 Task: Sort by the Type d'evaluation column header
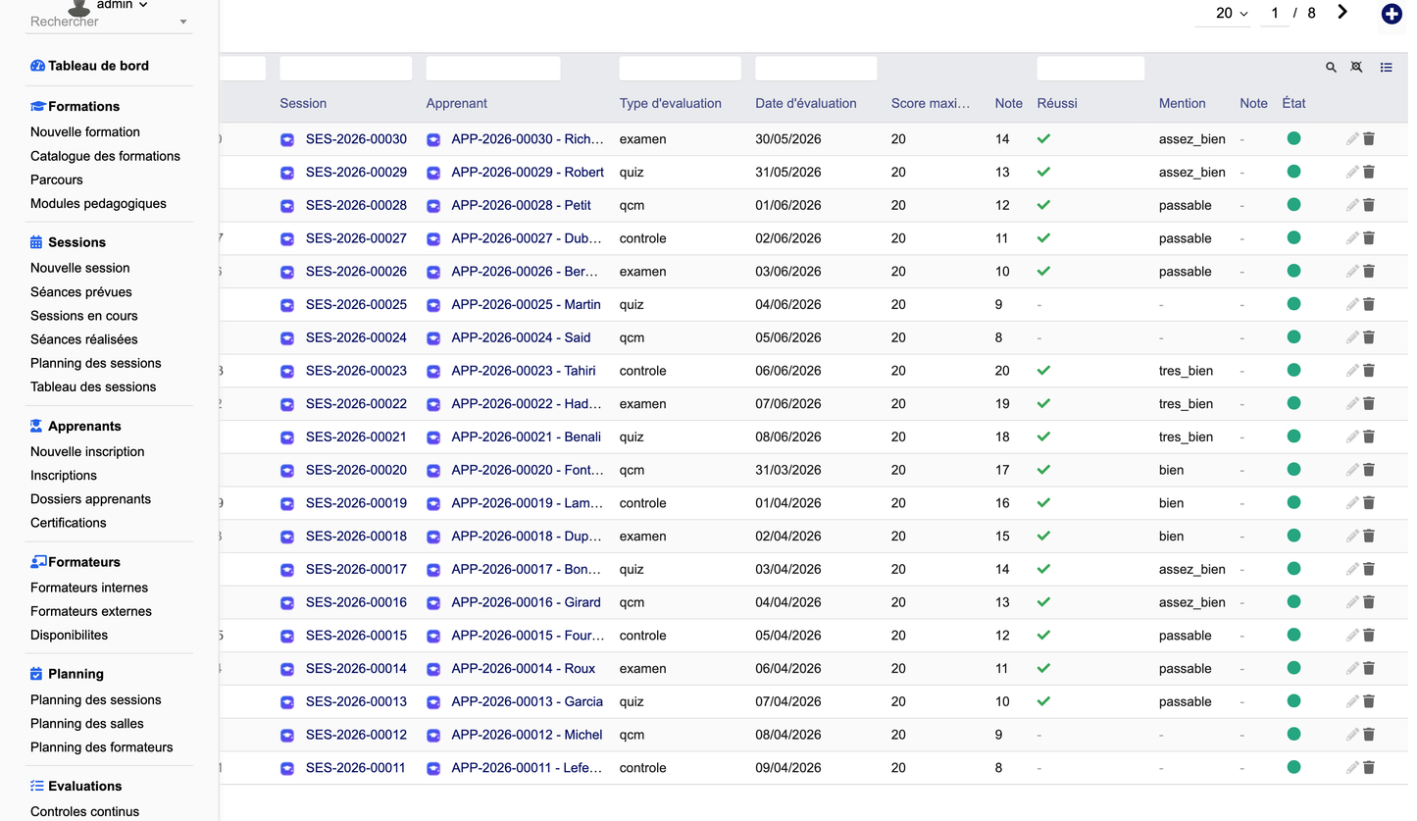[x=671, y=103]
